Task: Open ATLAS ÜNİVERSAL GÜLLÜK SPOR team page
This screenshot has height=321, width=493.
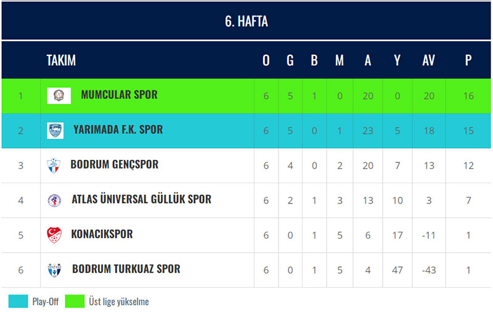Action: 141,200
